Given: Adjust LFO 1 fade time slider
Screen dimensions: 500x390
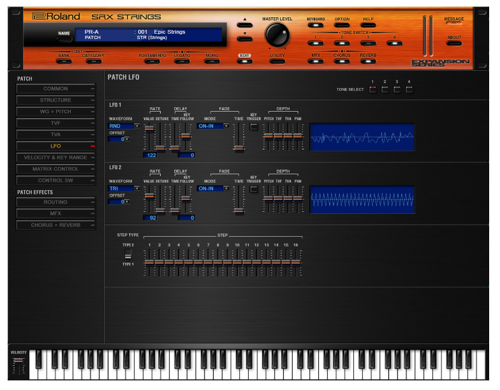Looking at the screenshot, I should point(239,148).
